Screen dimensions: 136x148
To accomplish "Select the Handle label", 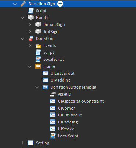I will (x=43, y=18).
